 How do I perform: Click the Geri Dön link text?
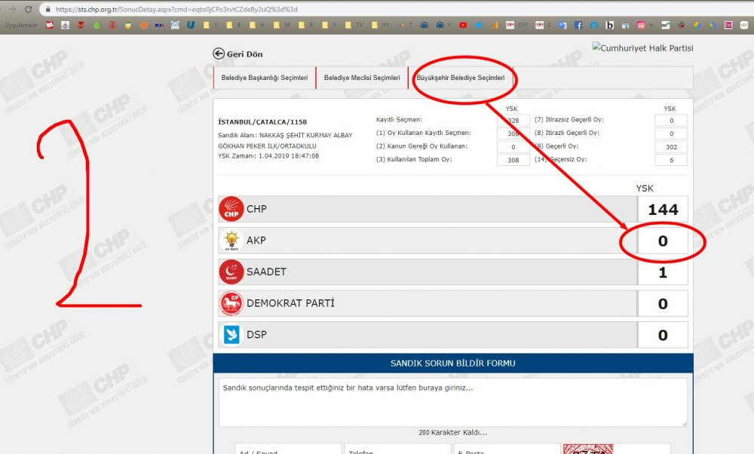coord(245,54)
